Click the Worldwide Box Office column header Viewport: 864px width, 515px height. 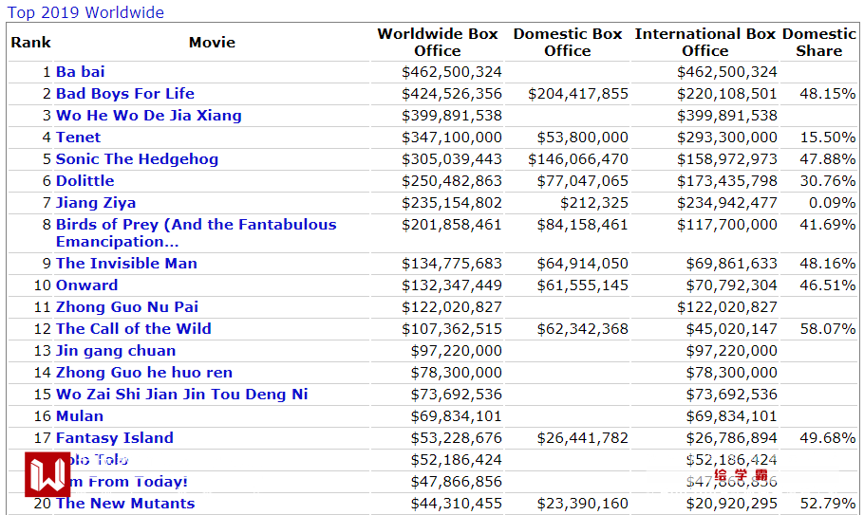click(x=437, y=42)
